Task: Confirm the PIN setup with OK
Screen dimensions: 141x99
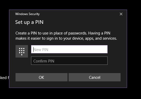Action: click(41, 77)
